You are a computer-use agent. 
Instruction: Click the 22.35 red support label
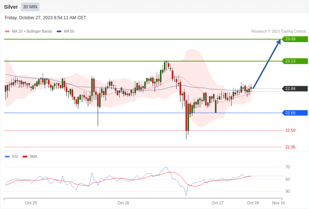point(290,147)
